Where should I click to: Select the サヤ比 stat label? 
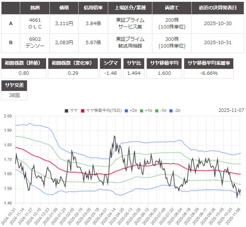pyautogui.click(x=134, y=63)
